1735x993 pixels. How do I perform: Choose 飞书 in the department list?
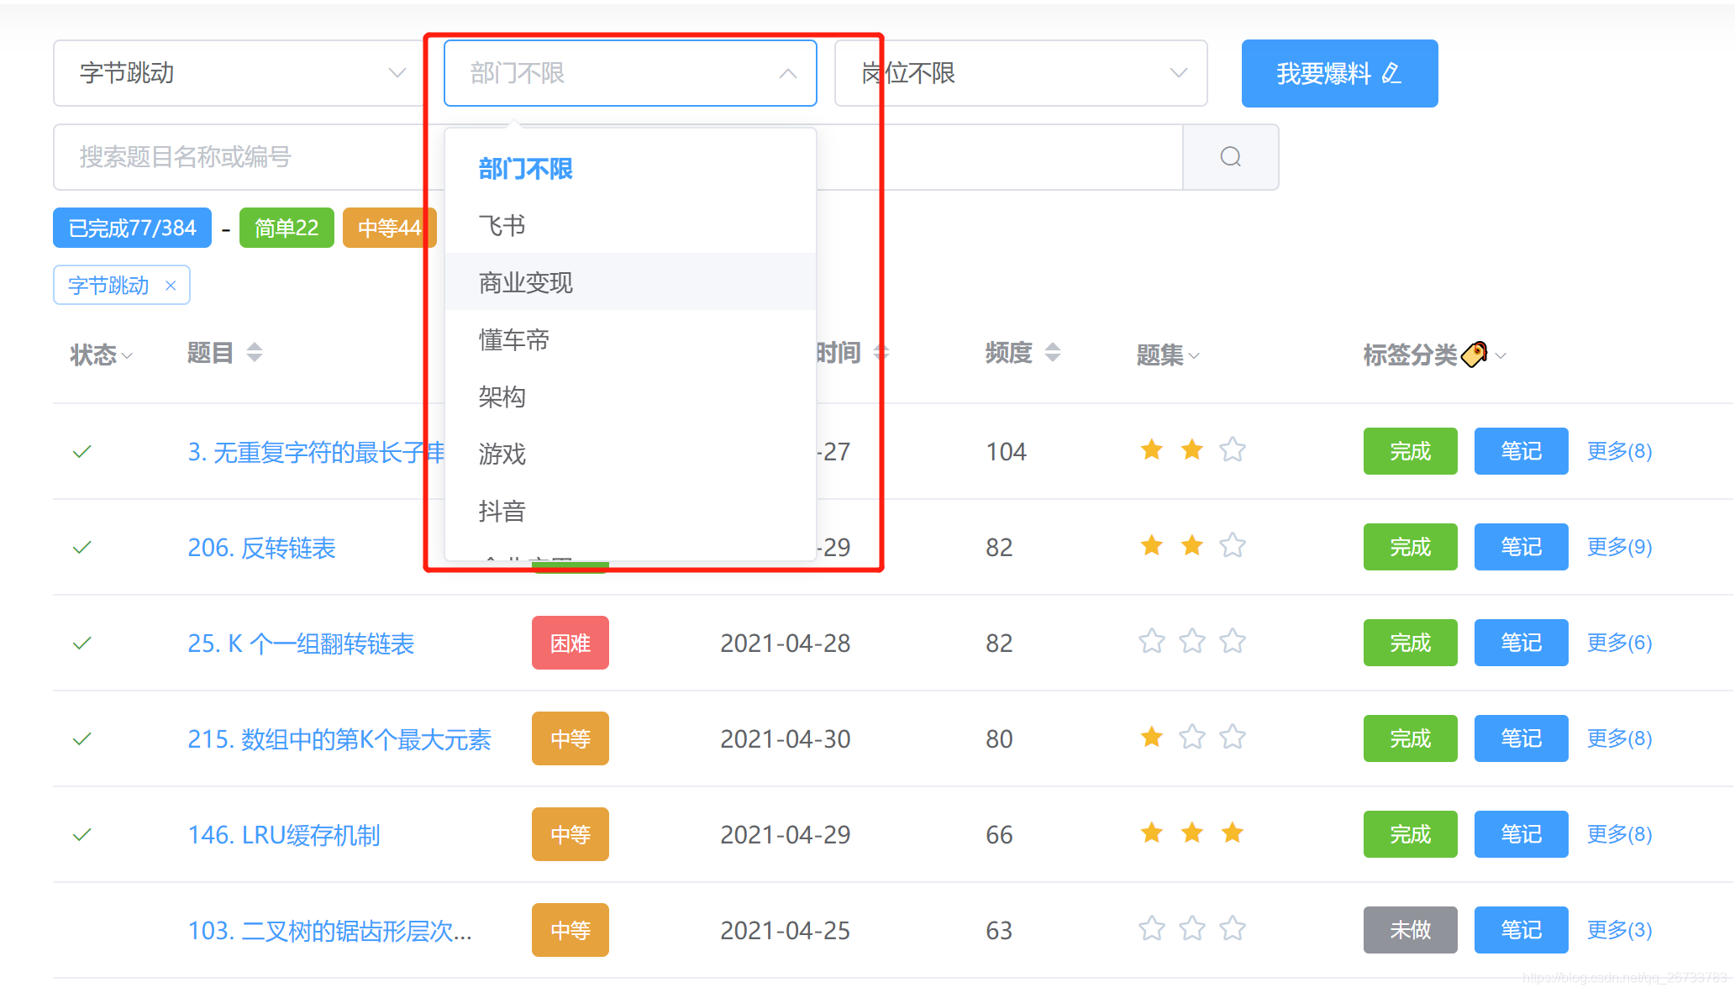coord(502,226)
